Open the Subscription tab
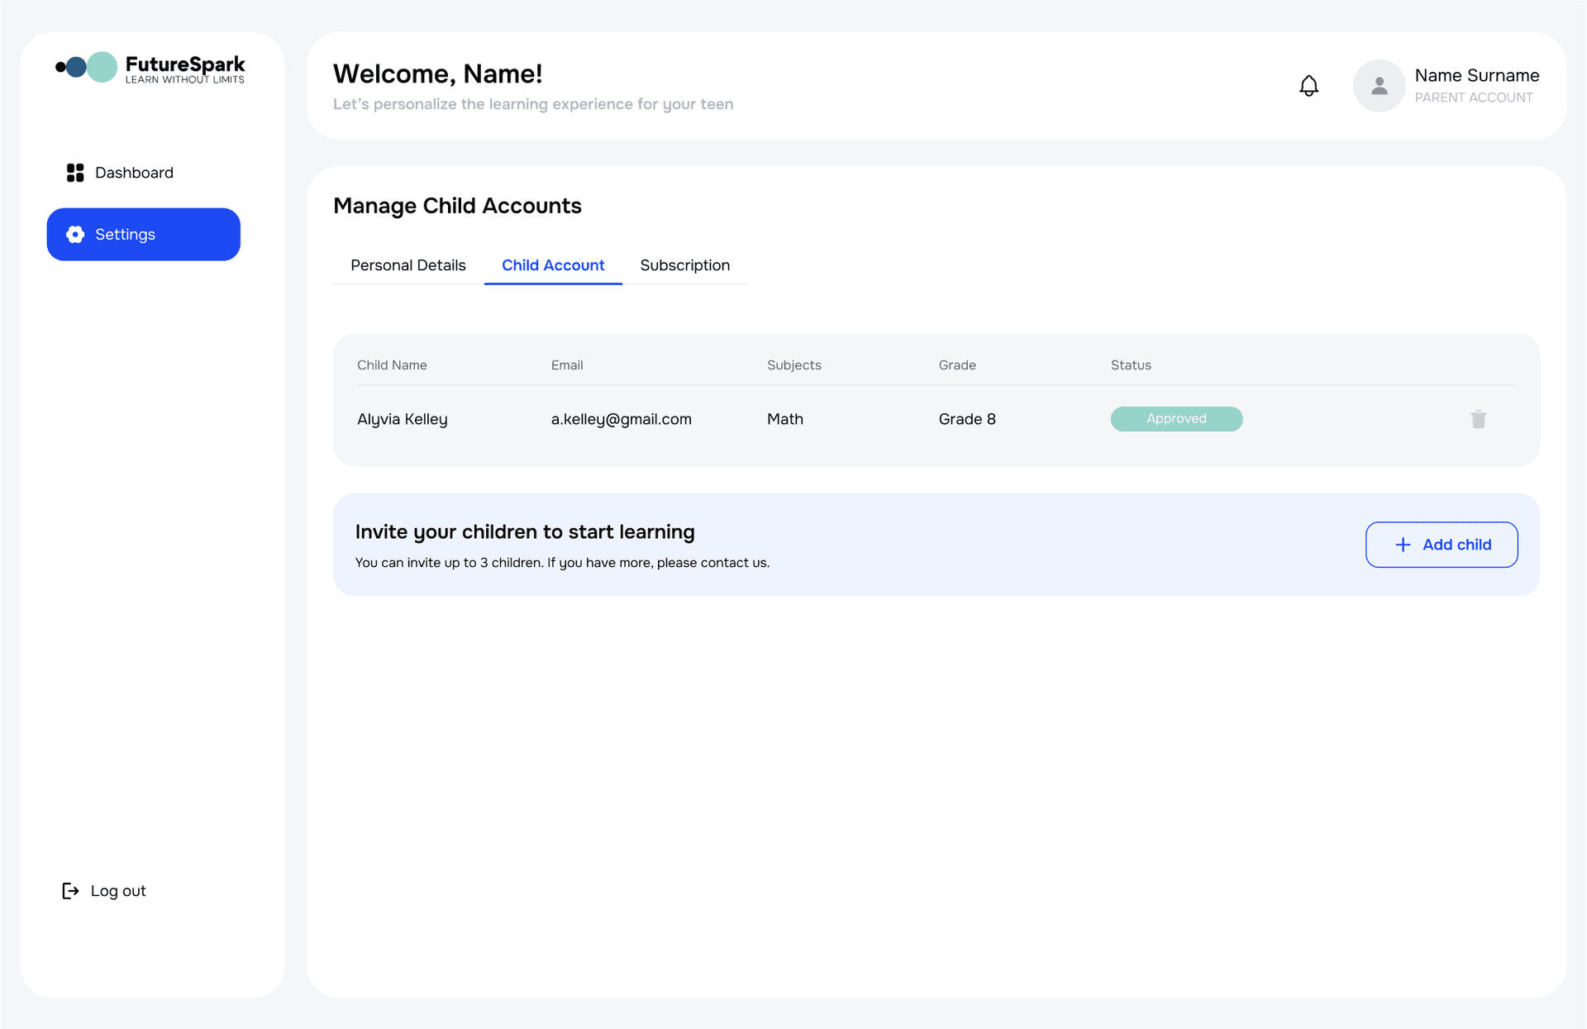Viewport: 1587px width, 1029px height. pos(684,265)
